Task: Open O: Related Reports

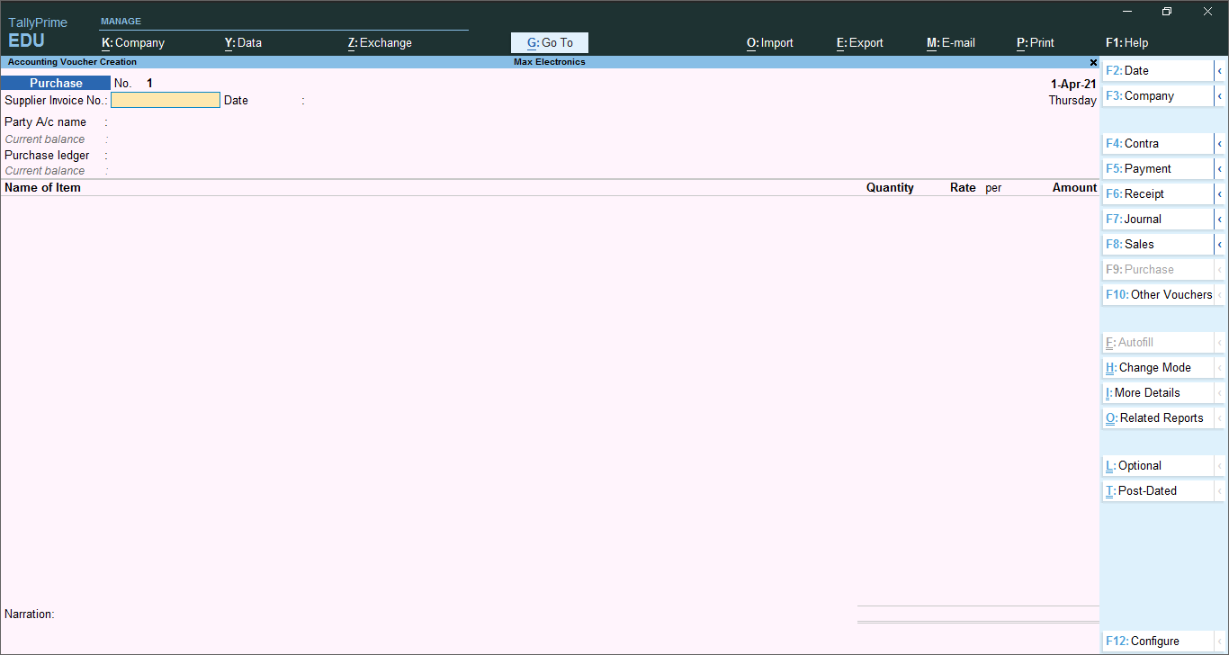Action: click(1158, 418)
